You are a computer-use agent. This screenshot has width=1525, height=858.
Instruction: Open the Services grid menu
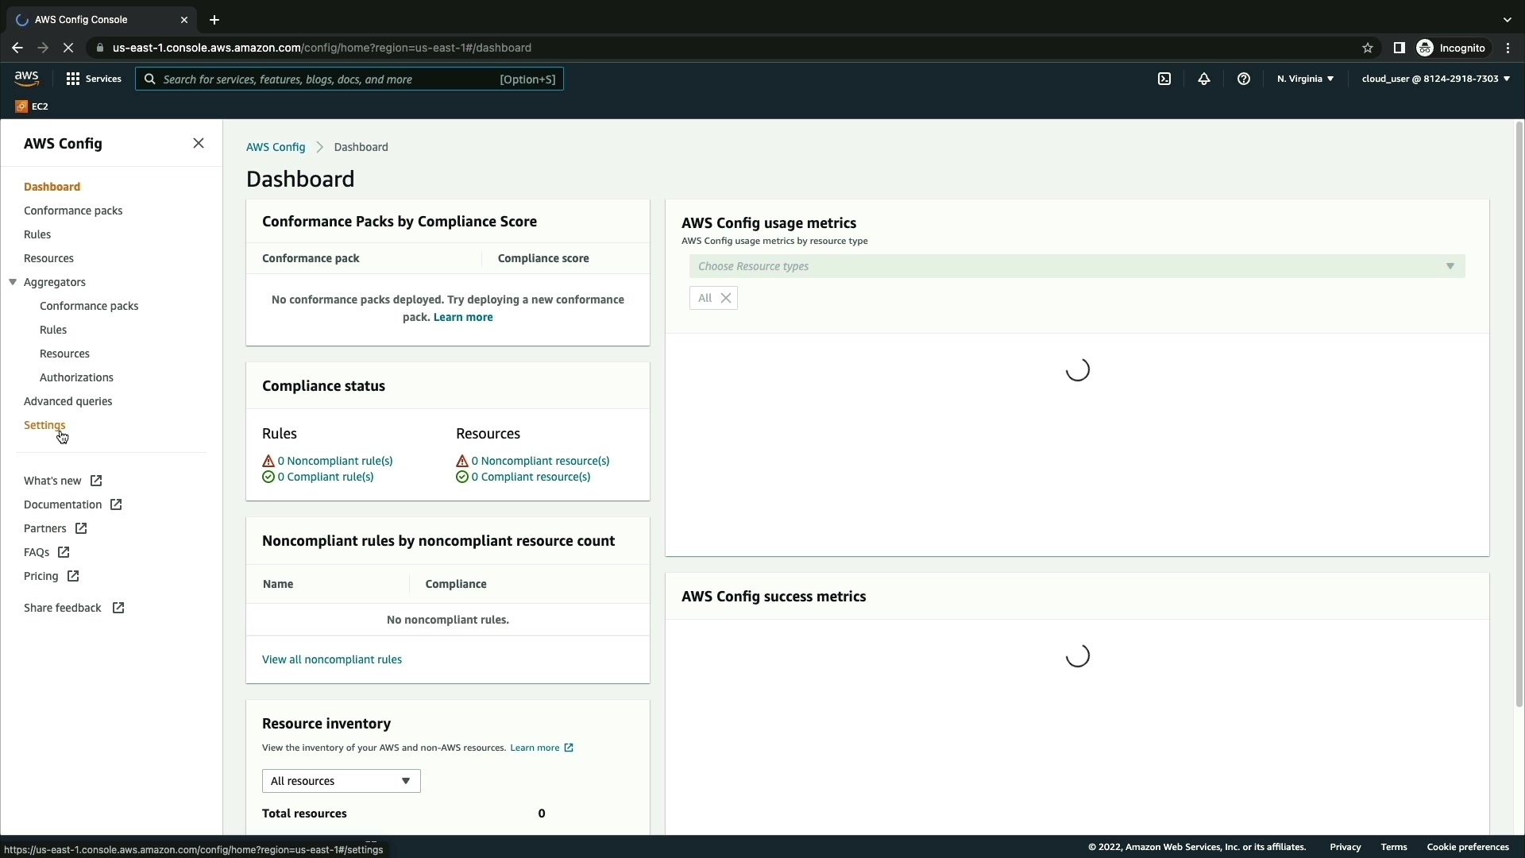click(94, 79)
